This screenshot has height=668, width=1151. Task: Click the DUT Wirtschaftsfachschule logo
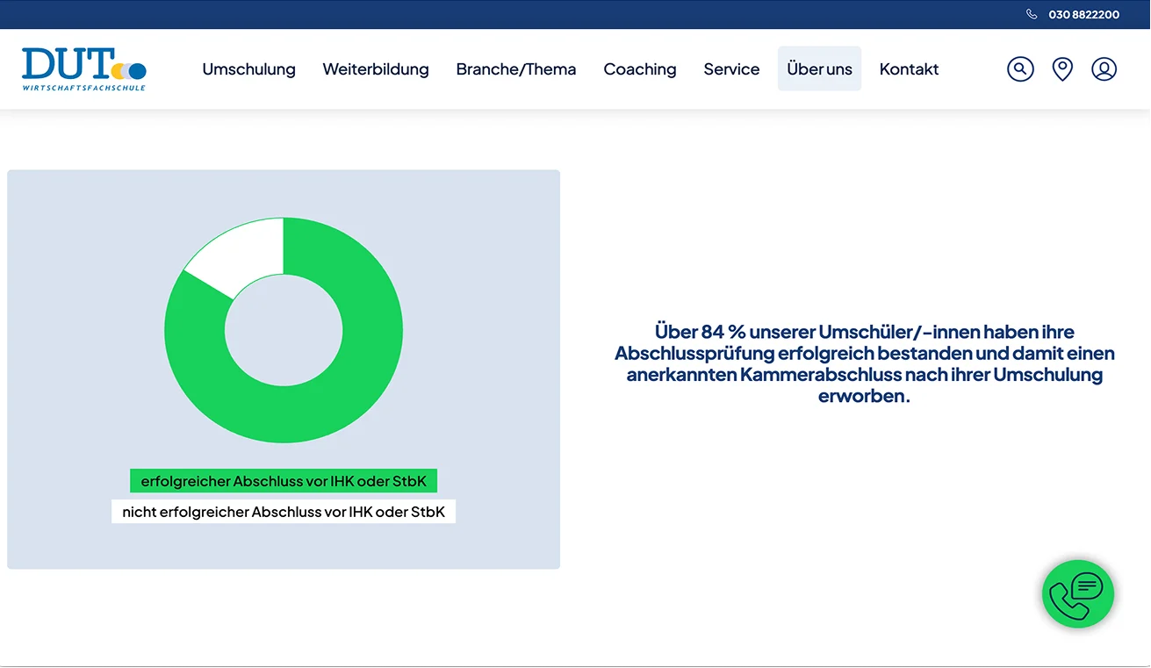point(84,68)
